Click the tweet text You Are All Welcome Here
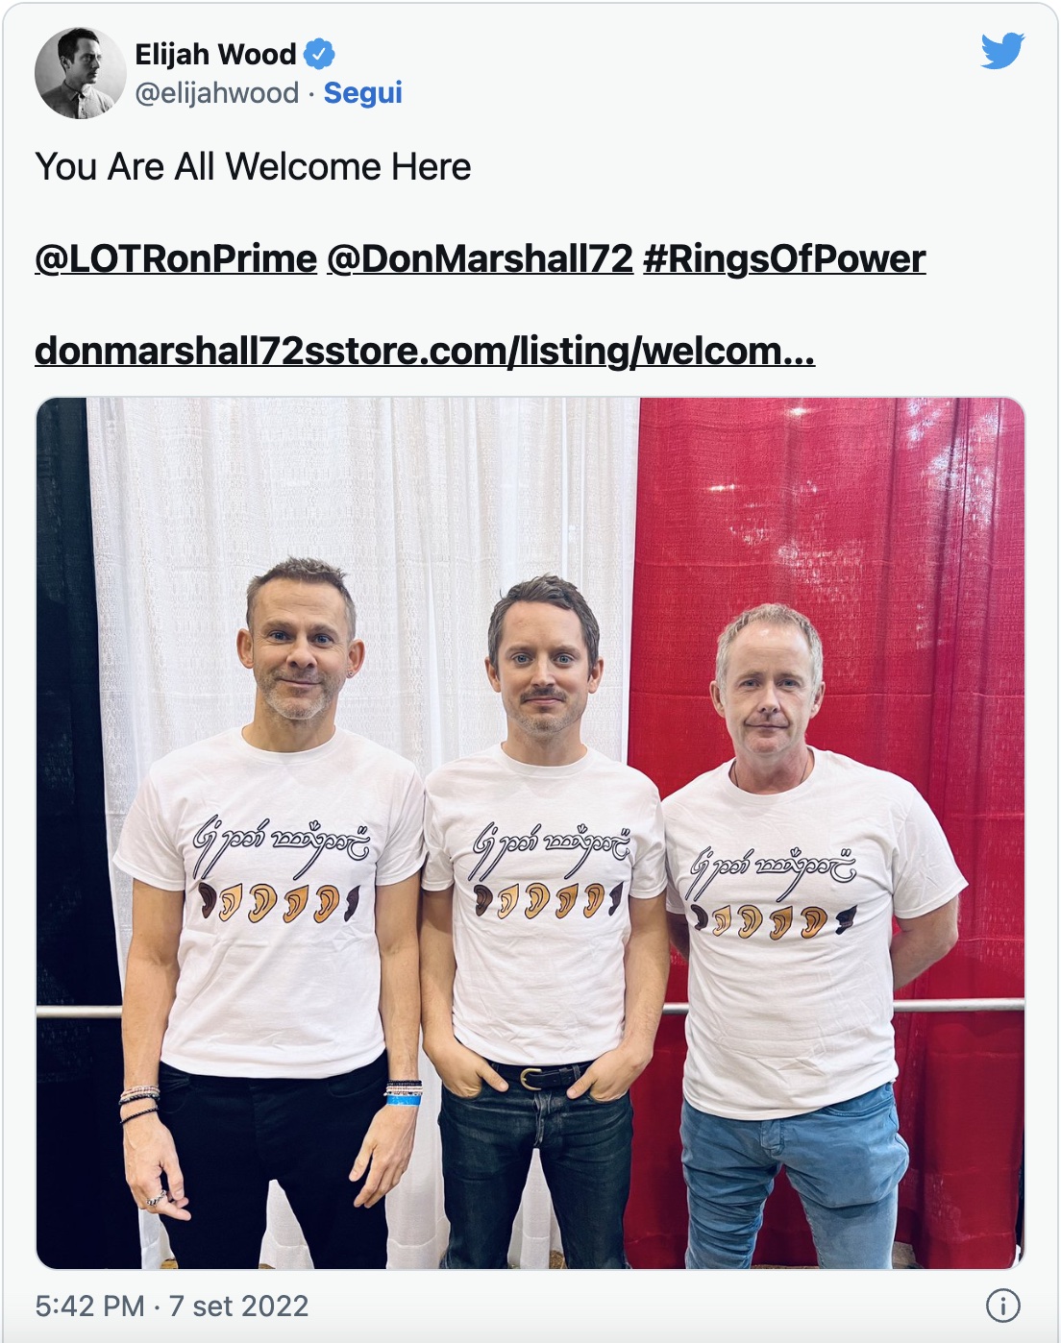The width and height of the screenshot is (1061, 1343). click(253, 167)
